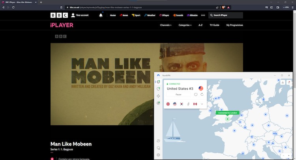Open NordVPN help icon in sidebar
296x160 pixels.
tap(158, 141)
